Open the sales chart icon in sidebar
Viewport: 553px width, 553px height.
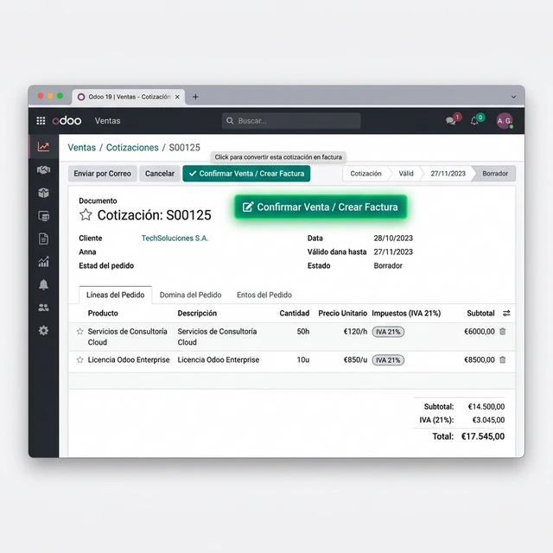tap(43, 147)
